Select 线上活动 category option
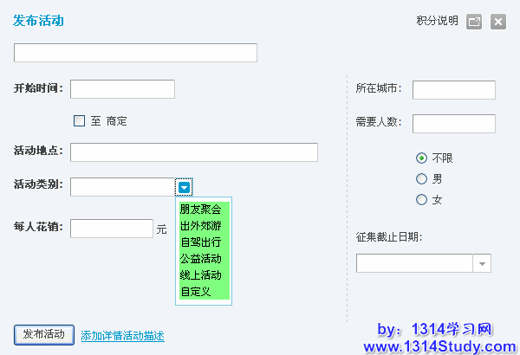Viewport: 520px width, 355px height. click(x=200, y=275)
